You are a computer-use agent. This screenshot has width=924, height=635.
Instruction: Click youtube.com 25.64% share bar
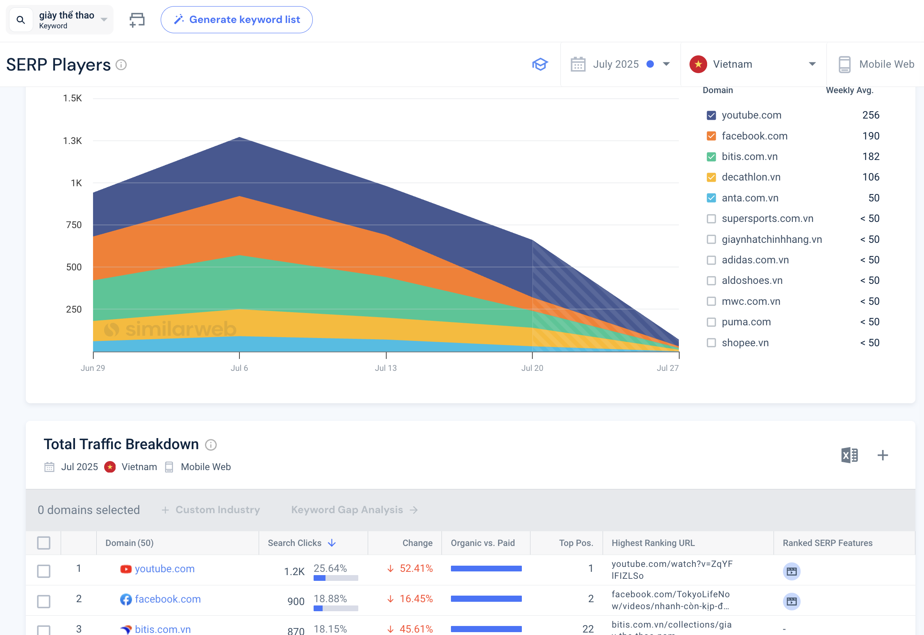pyautogui.click(x=336, y=578)
